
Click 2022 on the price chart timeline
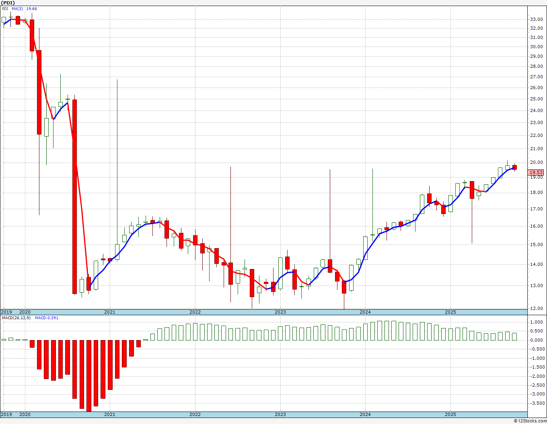click(195, 312)
